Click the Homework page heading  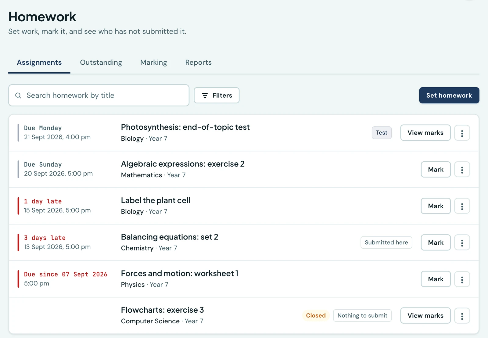tap(42, 17)
